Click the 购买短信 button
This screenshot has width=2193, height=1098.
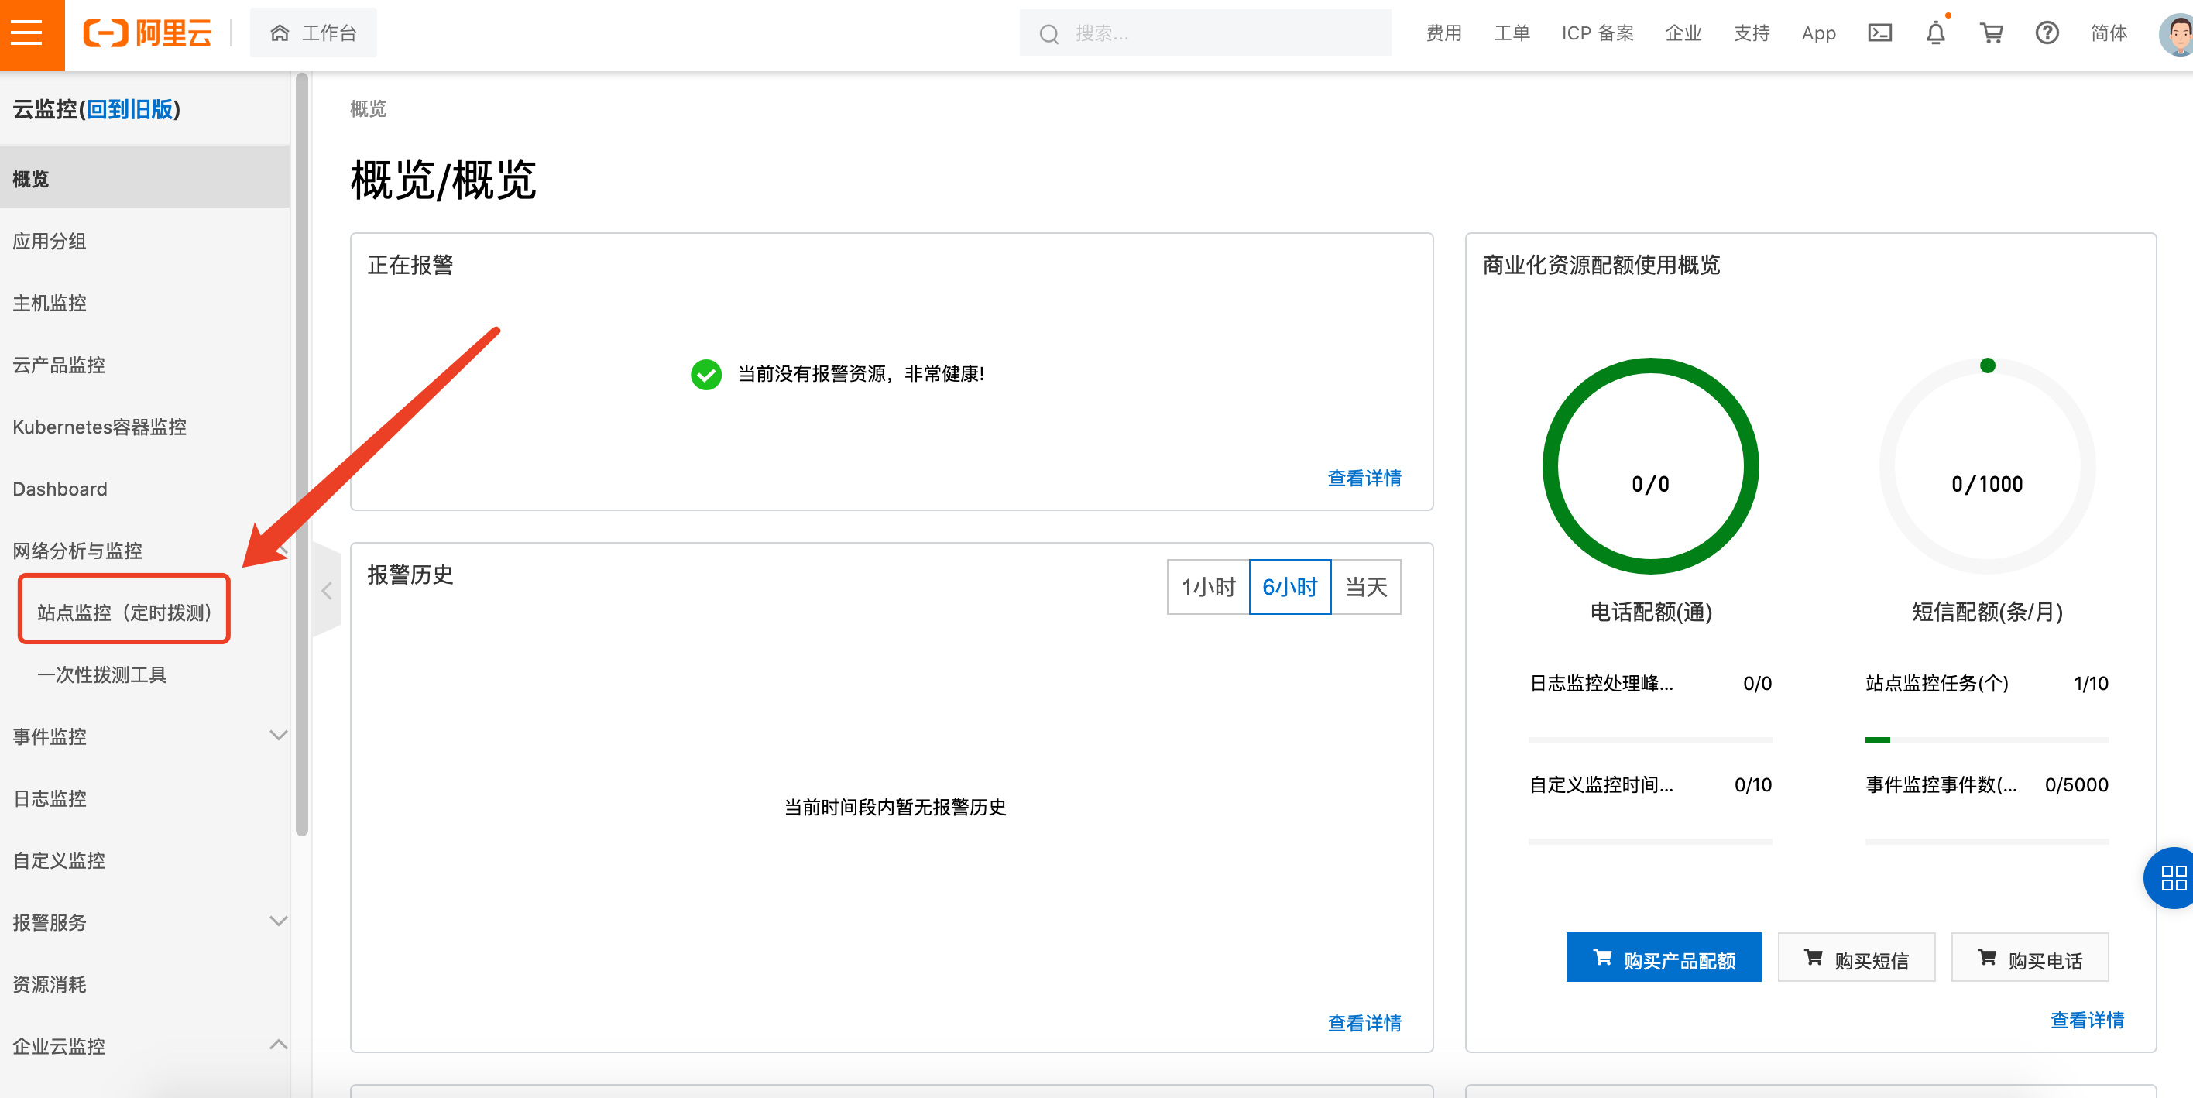point(1857,958)
